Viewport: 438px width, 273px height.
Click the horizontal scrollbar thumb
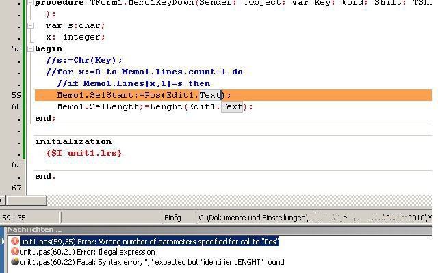27,200
